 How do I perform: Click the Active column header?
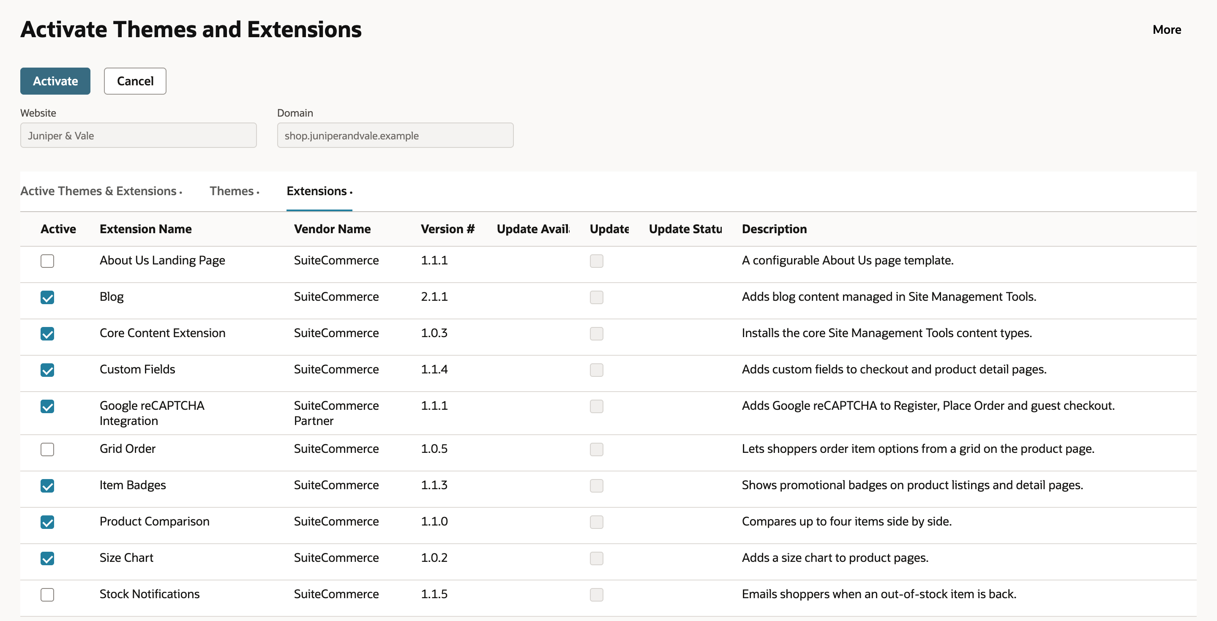[58, 229]
